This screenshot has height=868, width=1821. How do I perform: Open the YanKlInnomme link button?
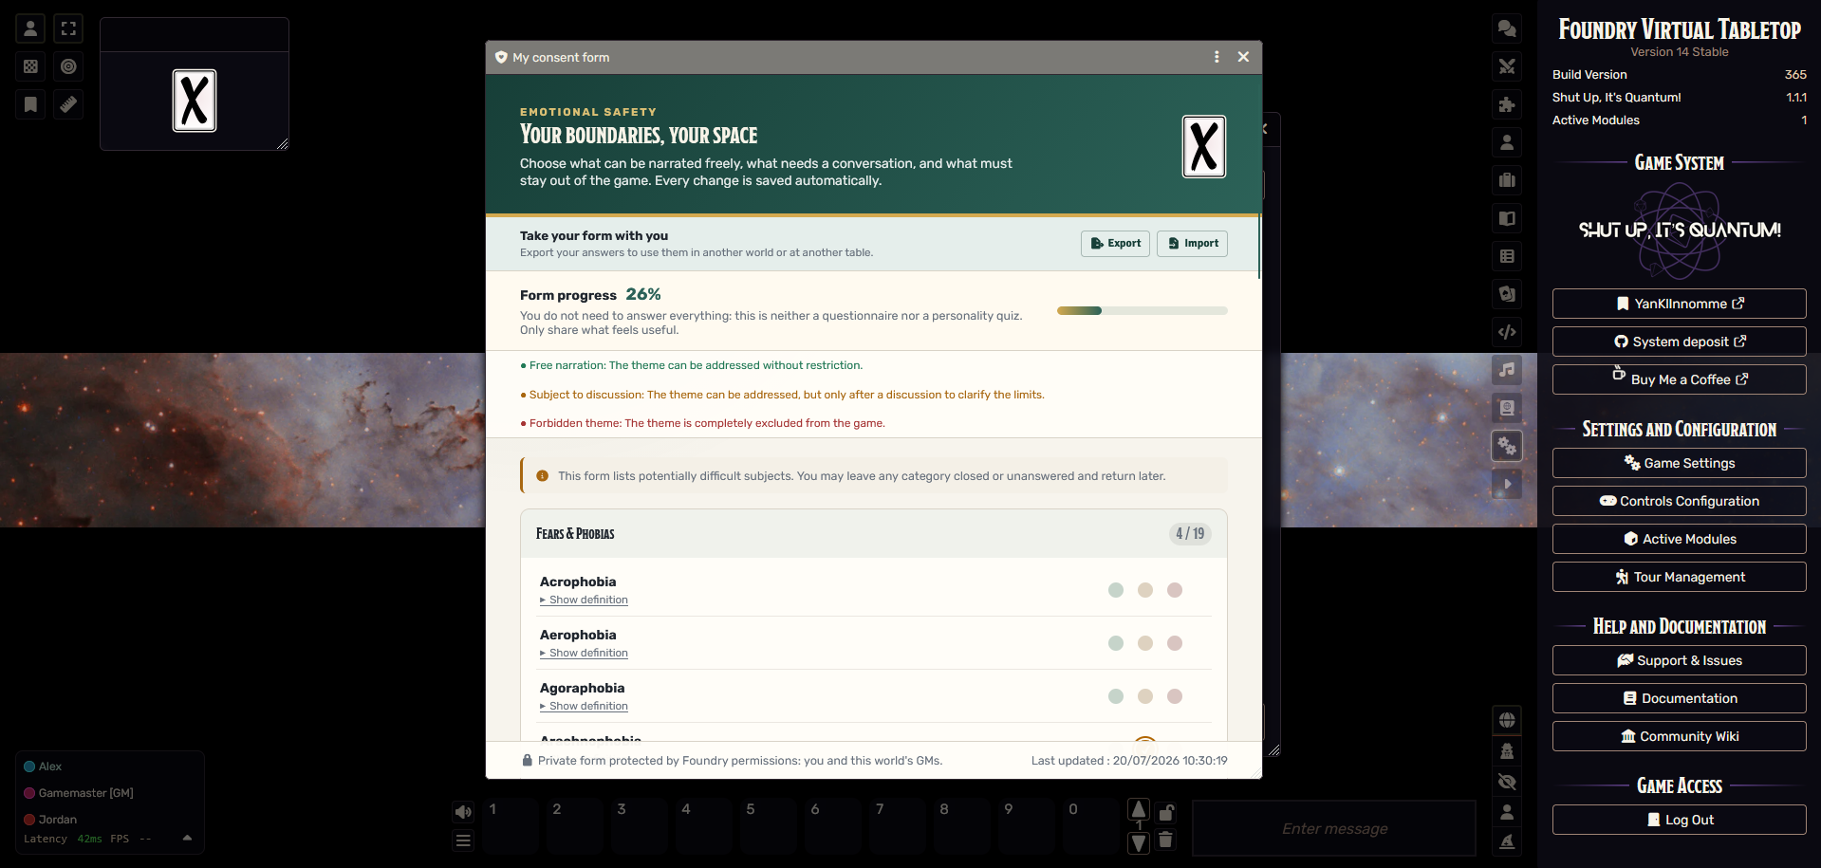click(1680, 304)
